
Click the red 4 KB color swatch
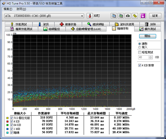(8, 121)
